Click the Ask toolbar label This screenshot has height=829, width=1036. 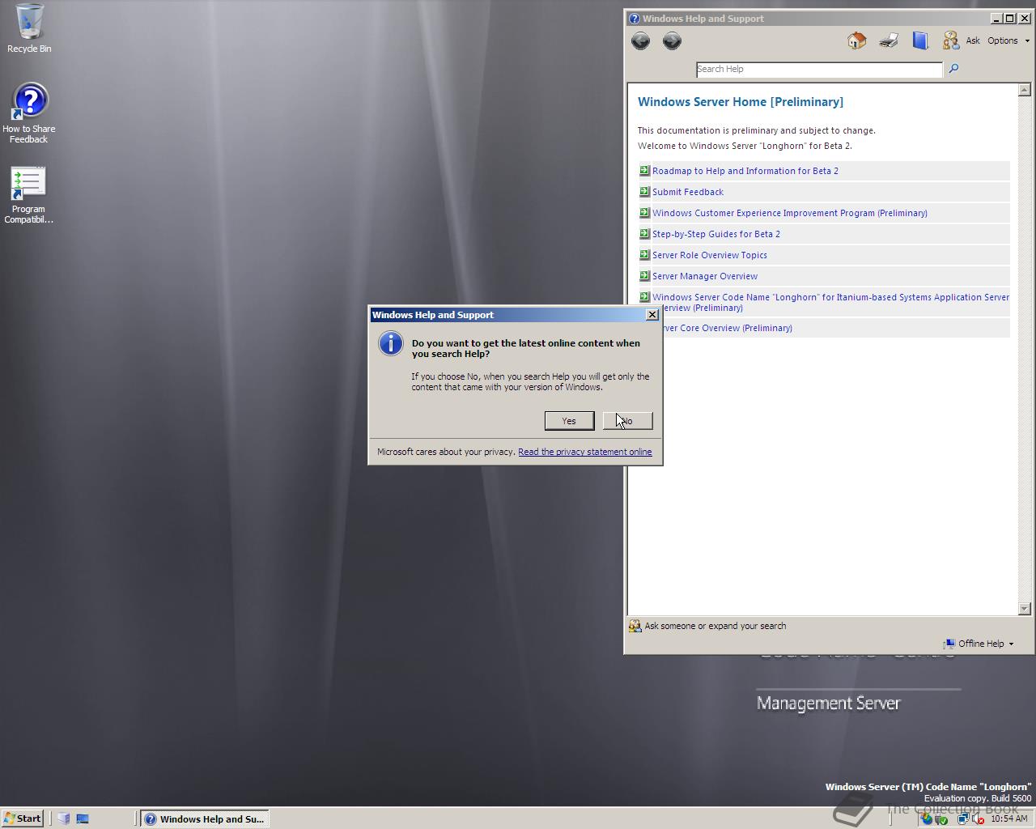point(973,40)
